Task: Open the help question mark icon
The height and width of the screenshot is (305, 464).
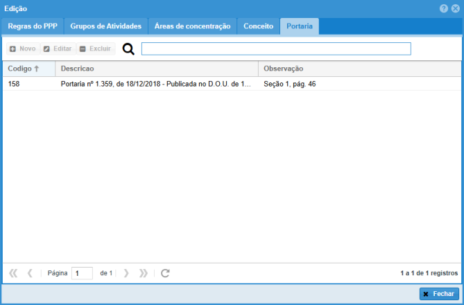Action: [443, 8]
